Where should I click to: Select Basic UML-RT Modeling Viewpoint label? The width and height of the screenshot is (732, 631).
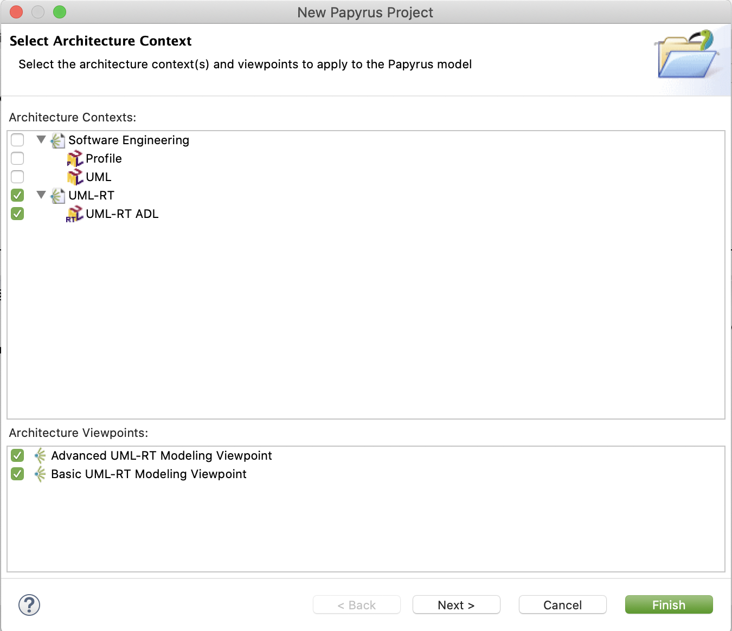pos(149,474)
